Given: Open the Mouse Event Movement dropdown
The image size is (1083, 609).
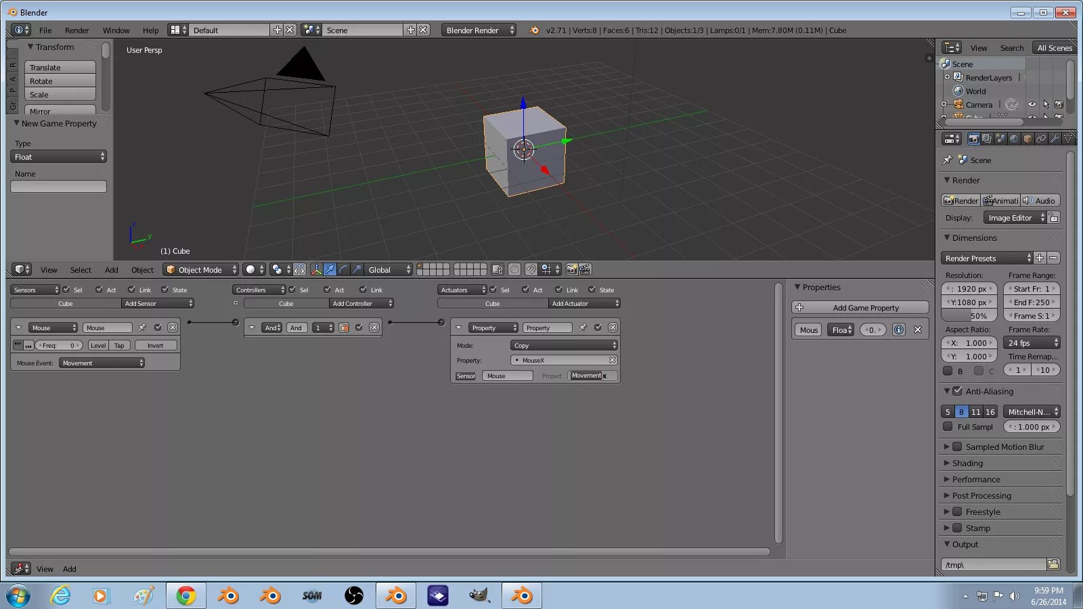Looking at the screenshot, I should point(102,363).
